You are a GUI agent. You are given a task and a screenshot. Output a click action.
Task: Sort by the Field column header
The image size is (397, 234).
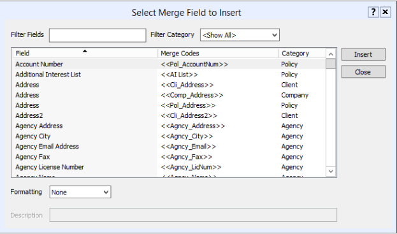pos(85,53)
